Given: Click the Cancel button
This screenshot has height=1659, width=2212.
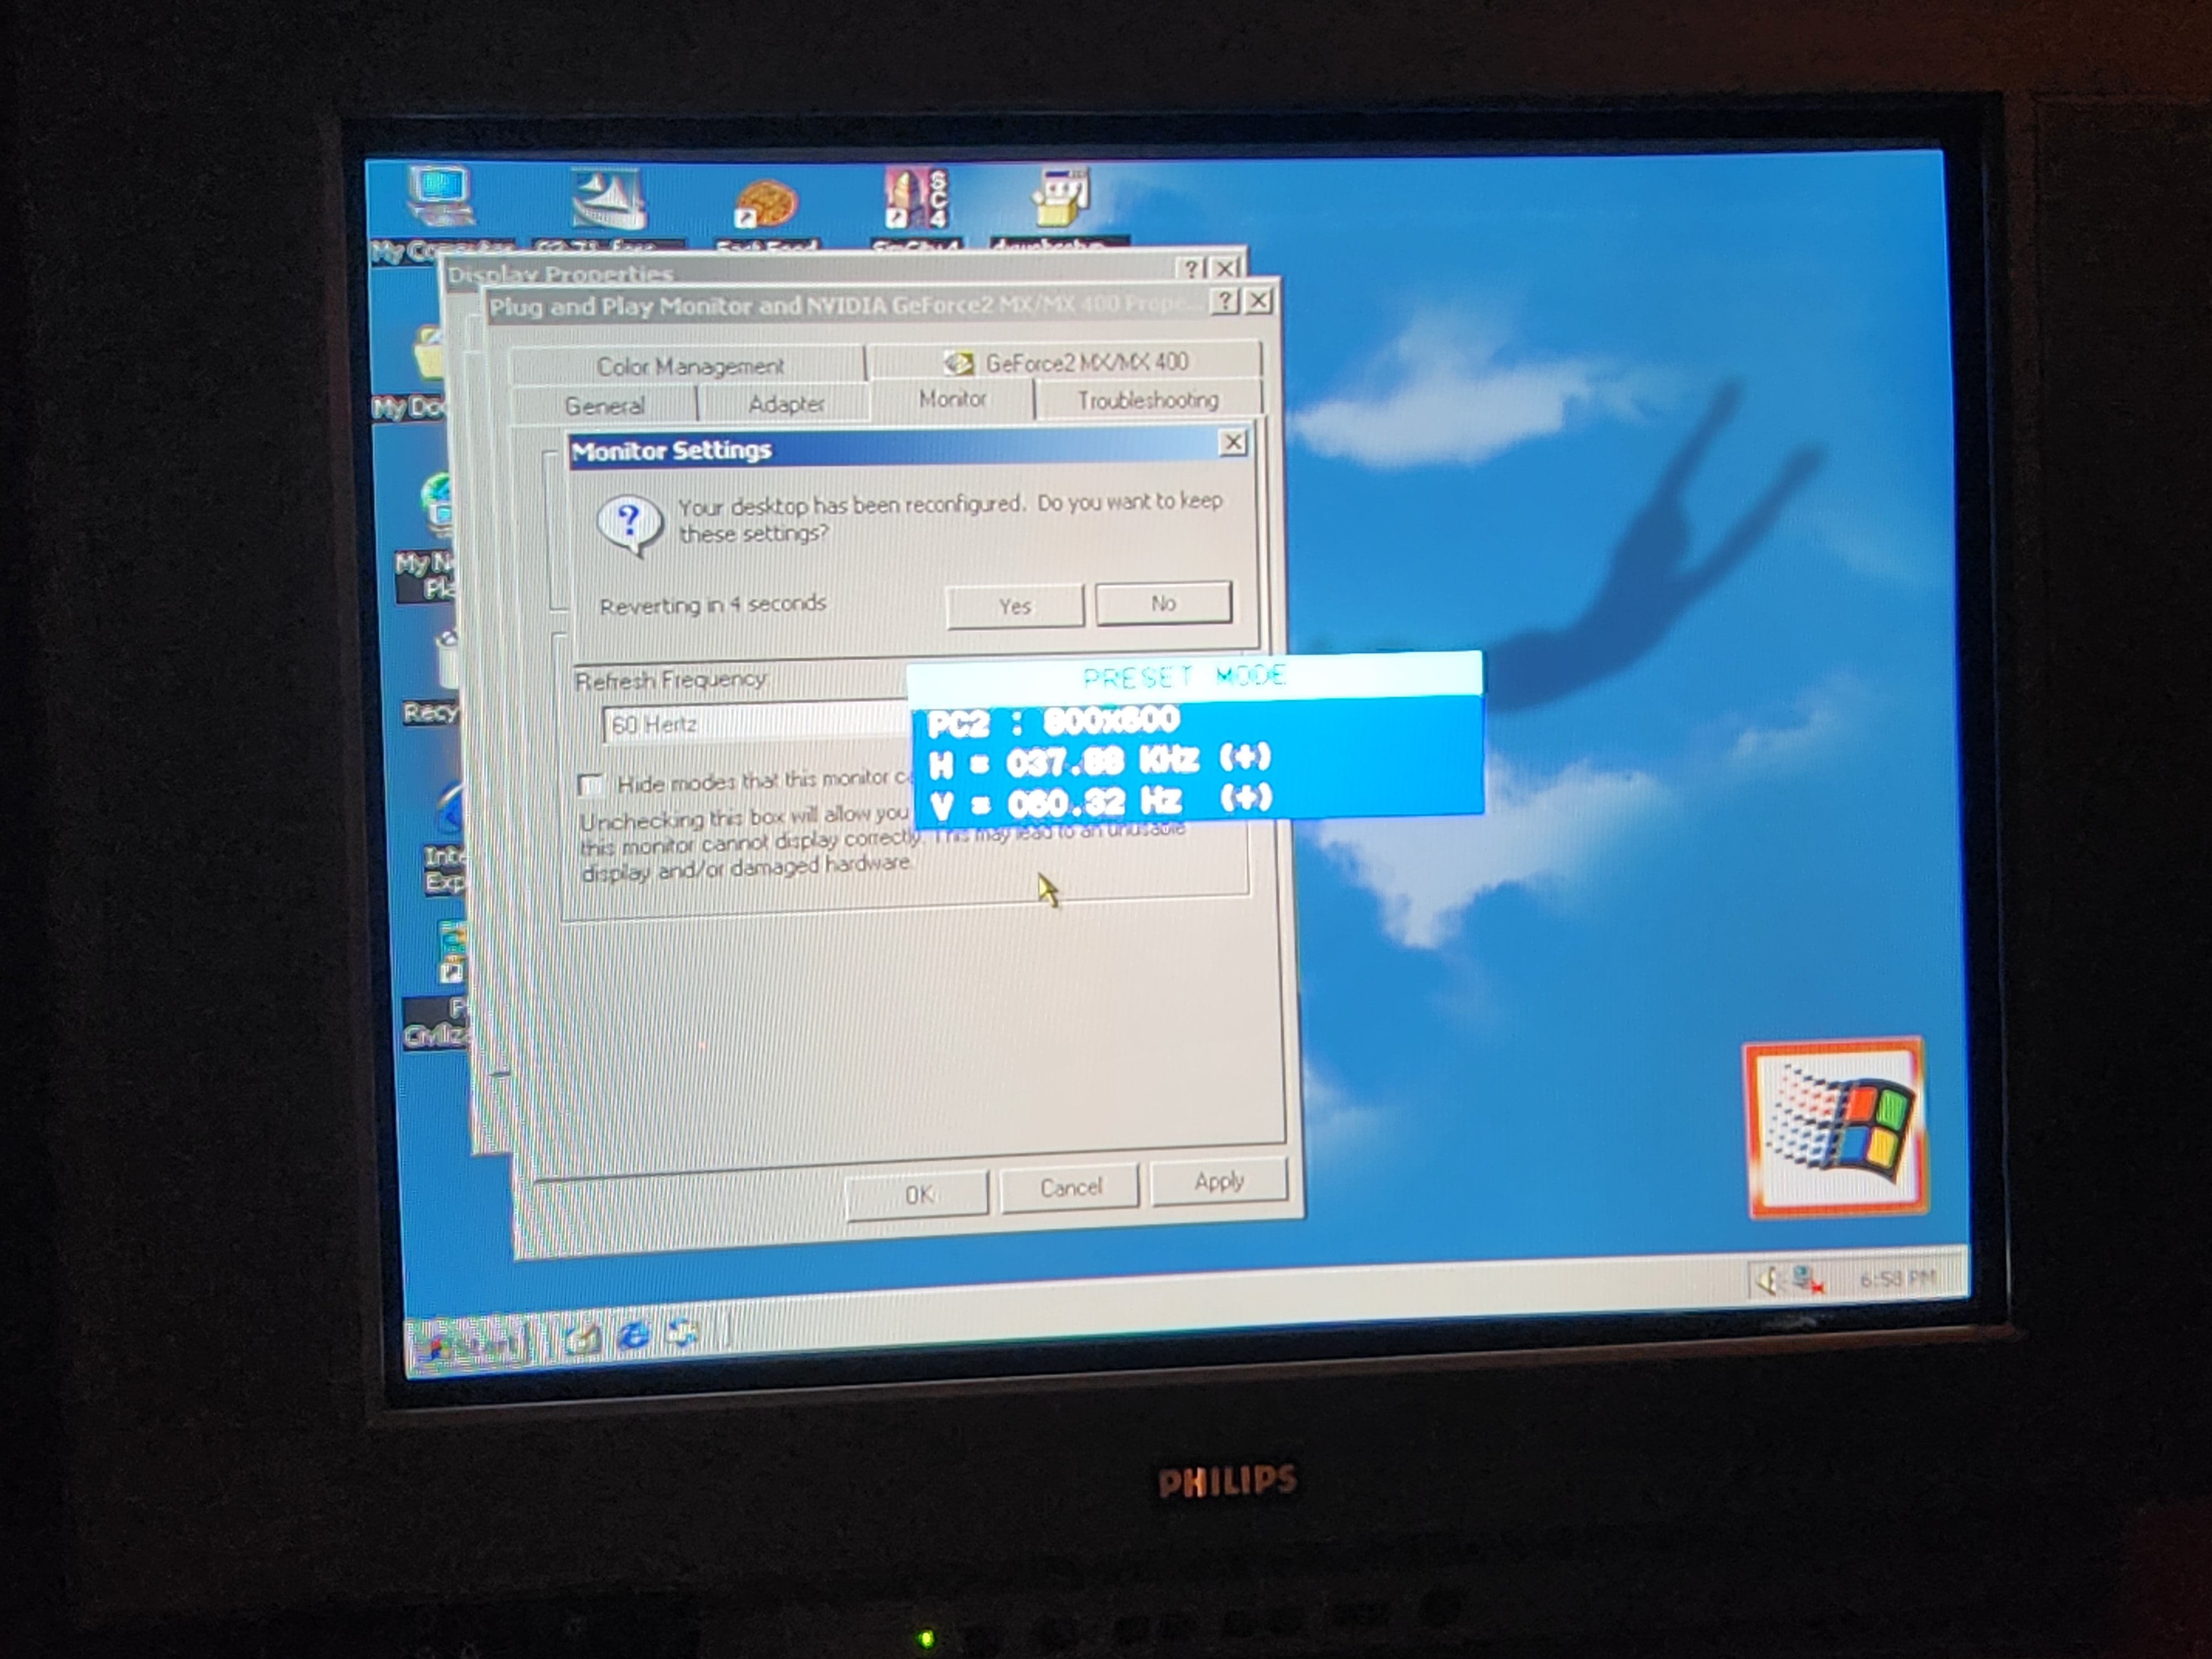Looking at the screenshot, I should [x=1069, y=1187].
